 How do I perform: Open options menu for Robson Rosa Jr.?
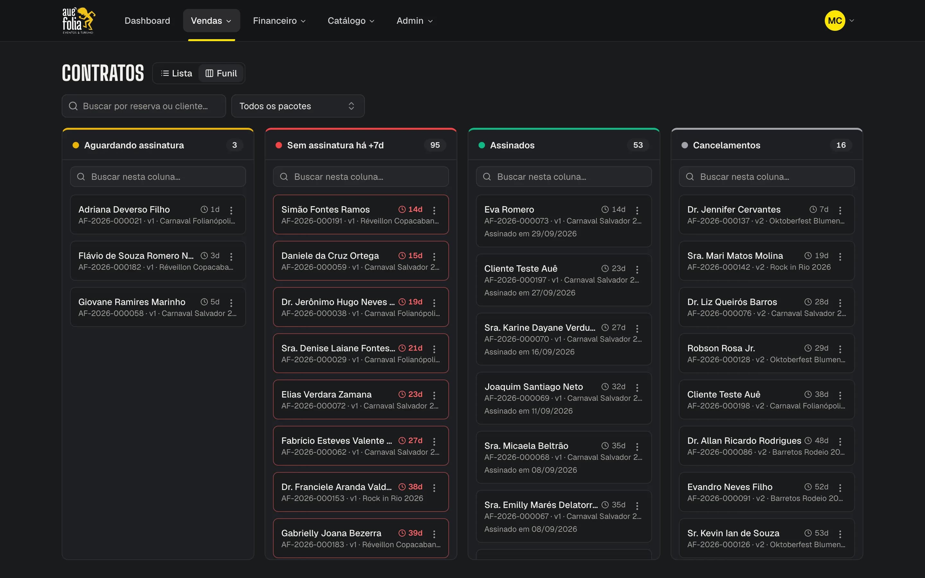coord(840,349)
